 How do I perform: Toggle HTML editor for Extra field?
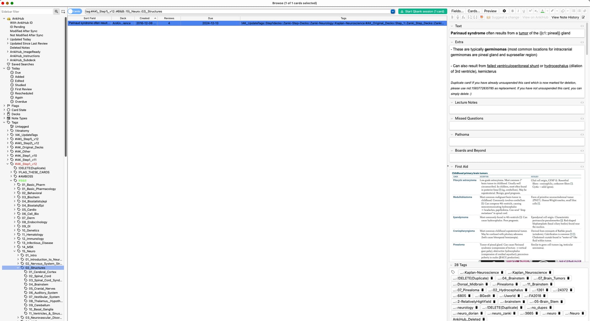582,42
